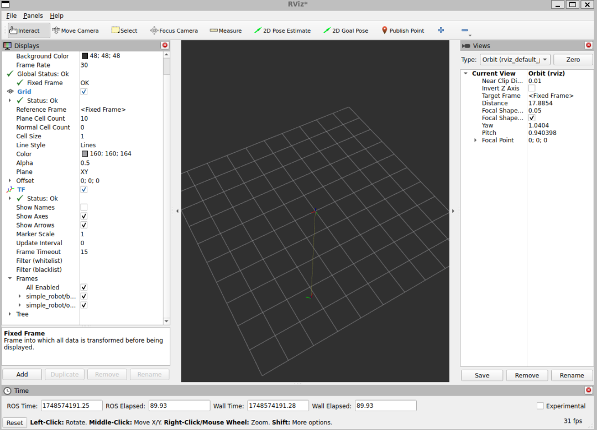Screen dimensions: 597x430
Task: Open the Panels menu
Action: 33,15
